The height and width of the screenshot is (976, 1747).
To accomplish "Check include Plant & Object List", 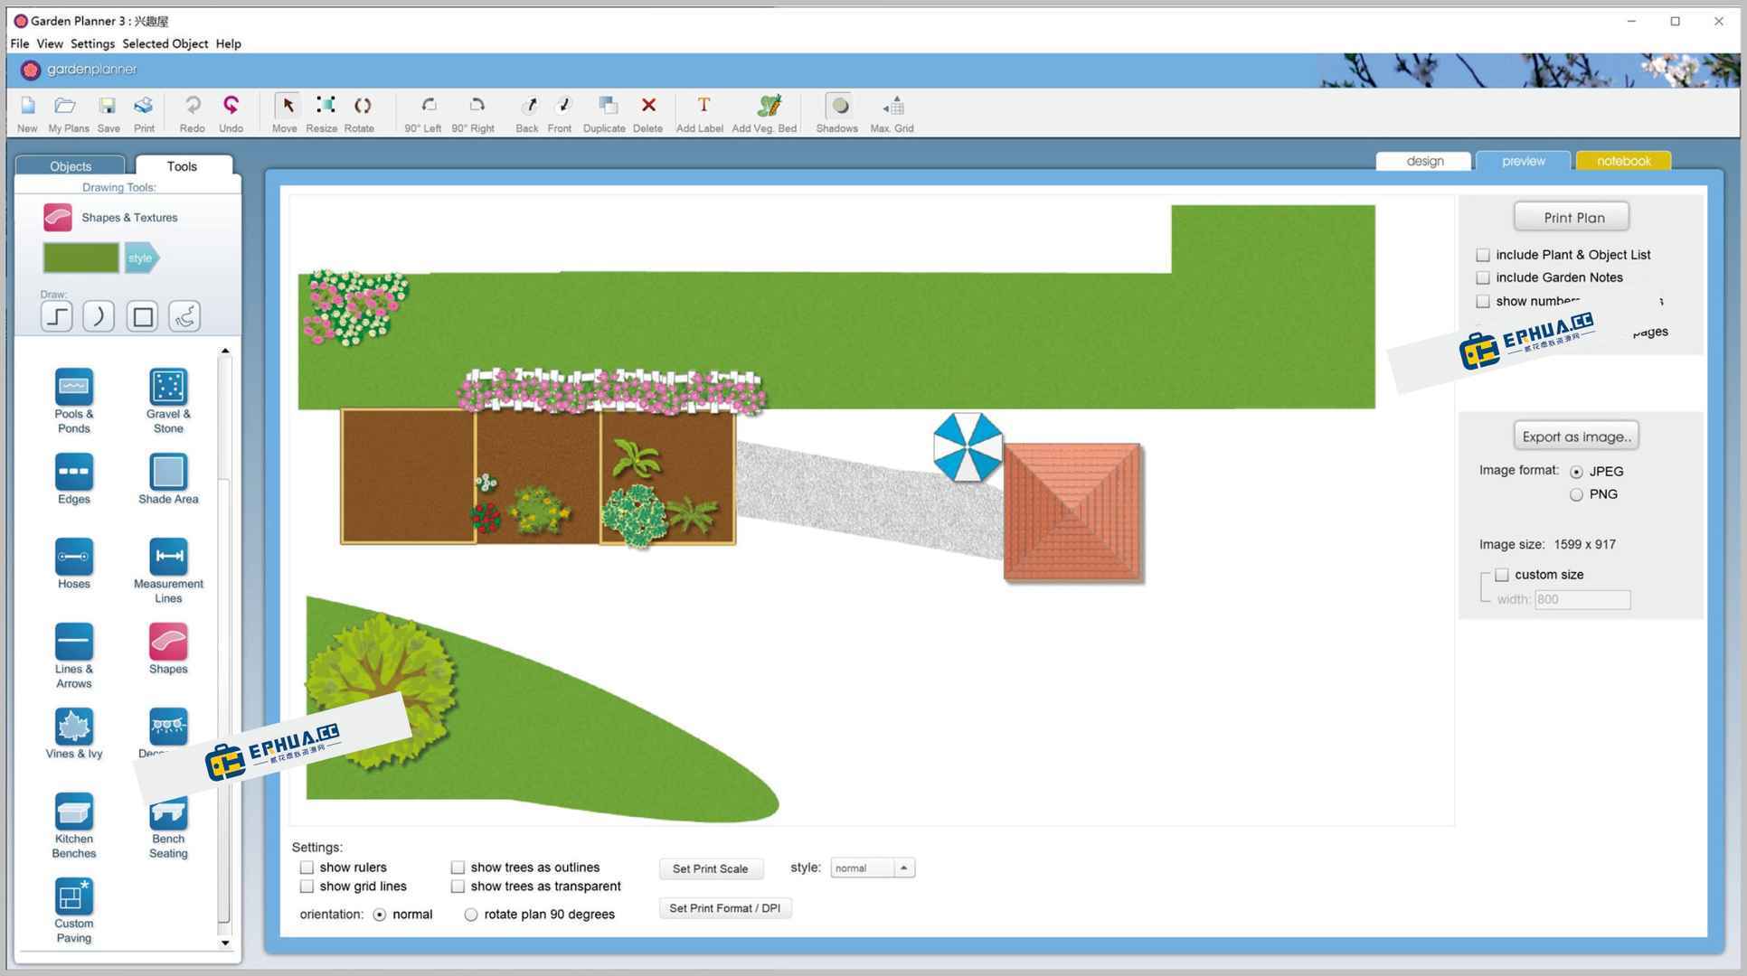I will click(x=1483, y=256).
